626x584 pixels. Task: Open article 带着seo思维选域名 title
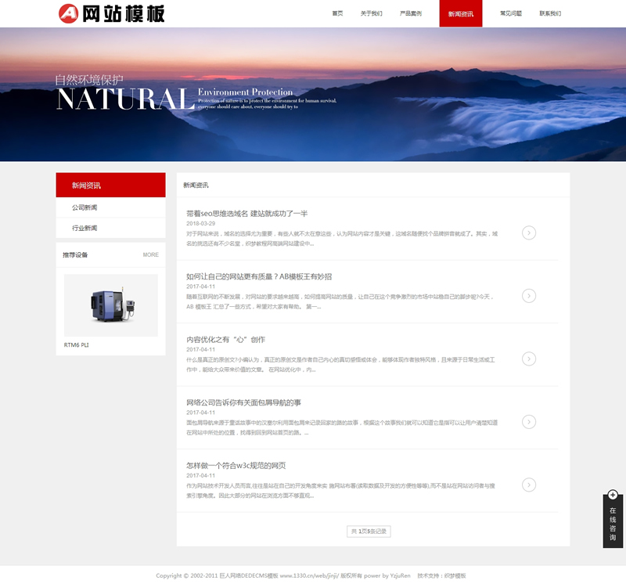(246, 213)
